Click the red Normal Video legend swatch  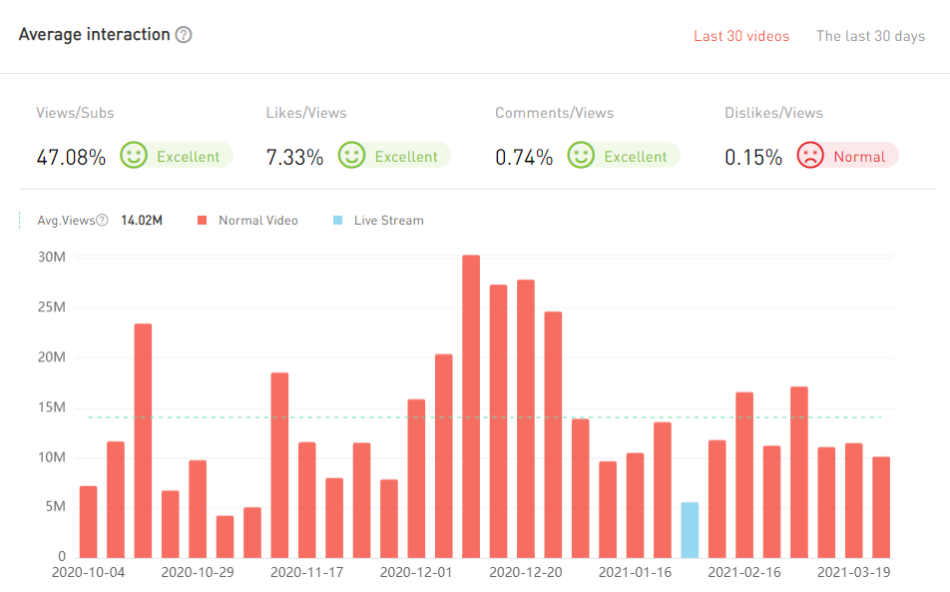(203, 221)
